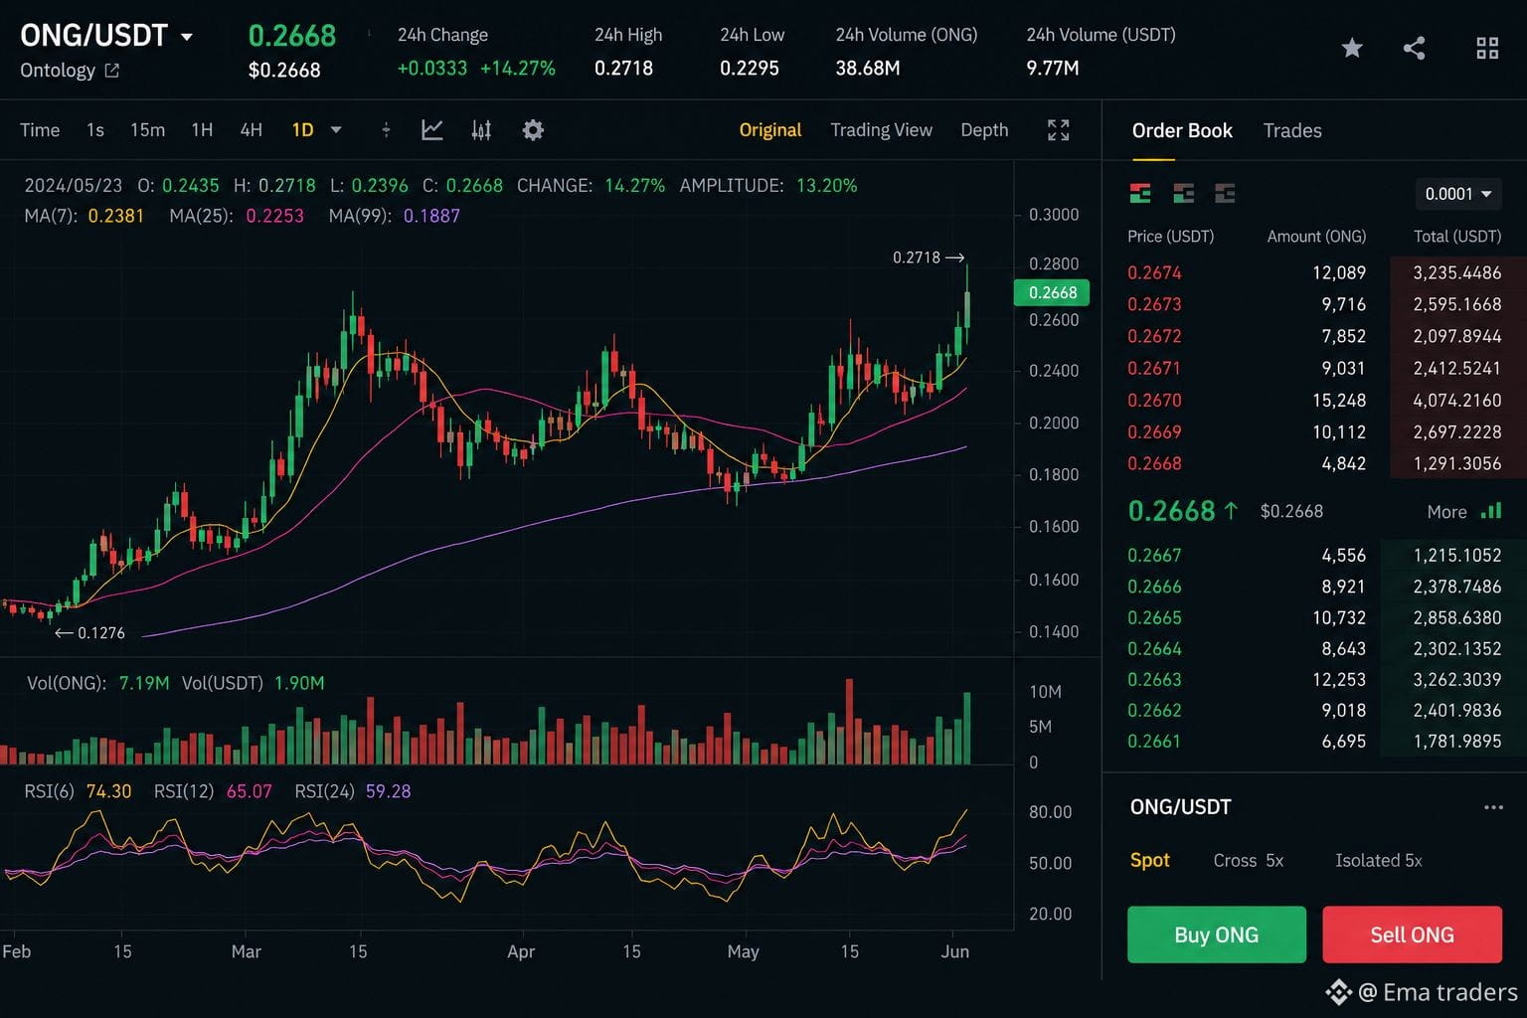
Task: Click ask price 0.2670 row
Action: point(1314,400)
